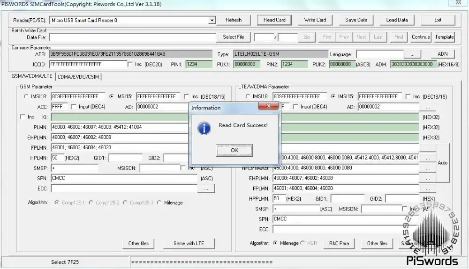Click the LTE SMSP field

[x=296, y=209]
